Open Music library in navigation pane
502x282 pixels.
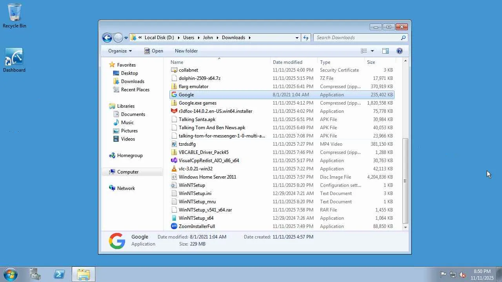127,123
